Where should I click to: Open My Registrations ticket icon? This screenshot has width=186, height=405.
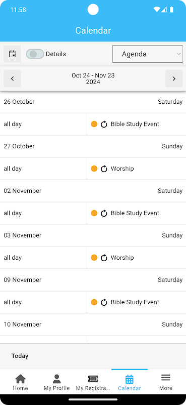(x=93, y=379)
